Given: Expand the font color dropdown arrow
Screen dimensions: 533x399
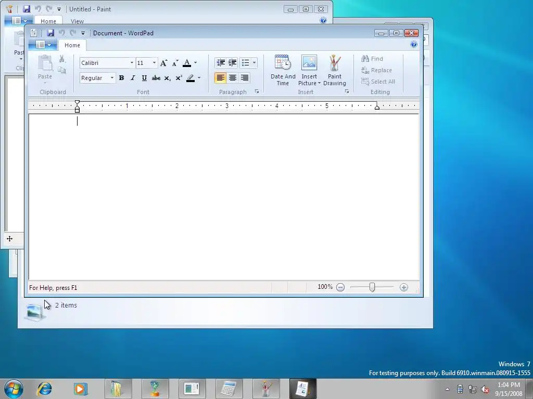Looking at the screenshot, I should [196, 63].
